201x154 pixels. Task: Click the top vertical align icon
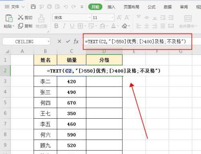click(139, 17)
